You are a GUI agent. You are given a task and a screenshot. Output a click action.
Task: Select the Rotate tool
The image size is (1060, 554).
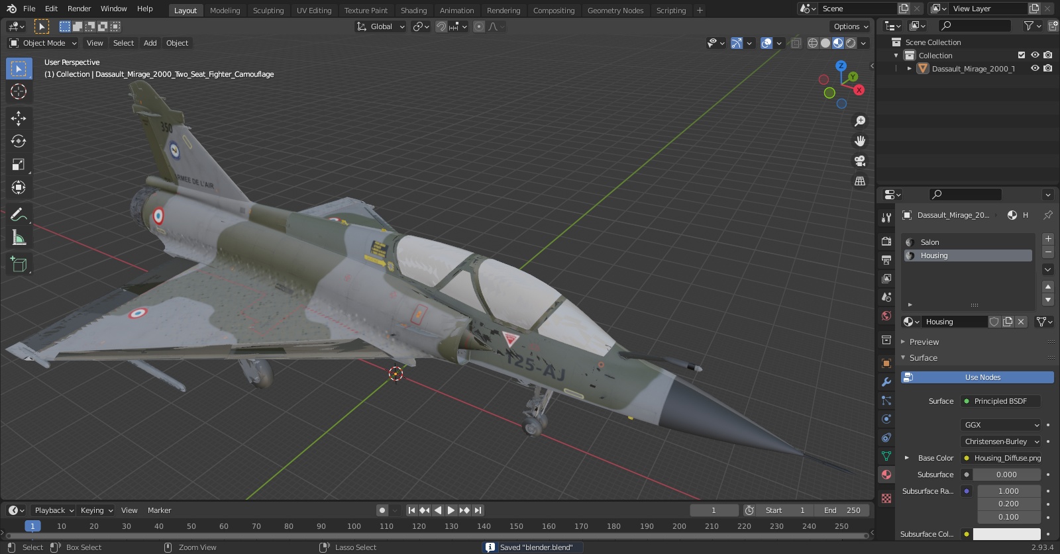pos(19,141)
